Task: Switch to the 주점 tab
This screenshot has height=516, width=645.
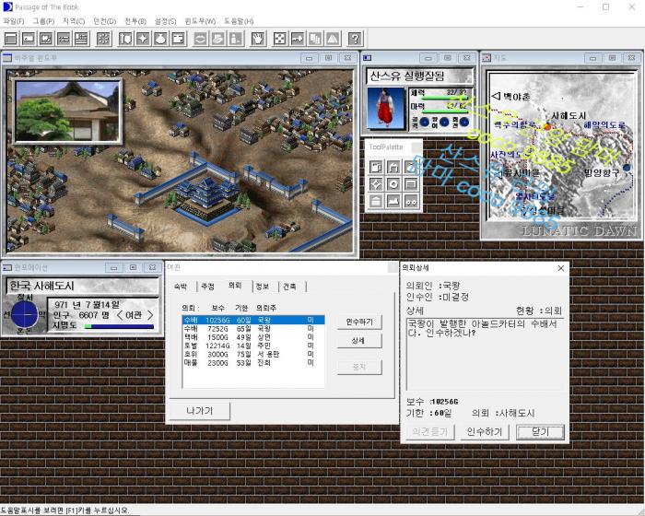Action: [x=207, y=287]
